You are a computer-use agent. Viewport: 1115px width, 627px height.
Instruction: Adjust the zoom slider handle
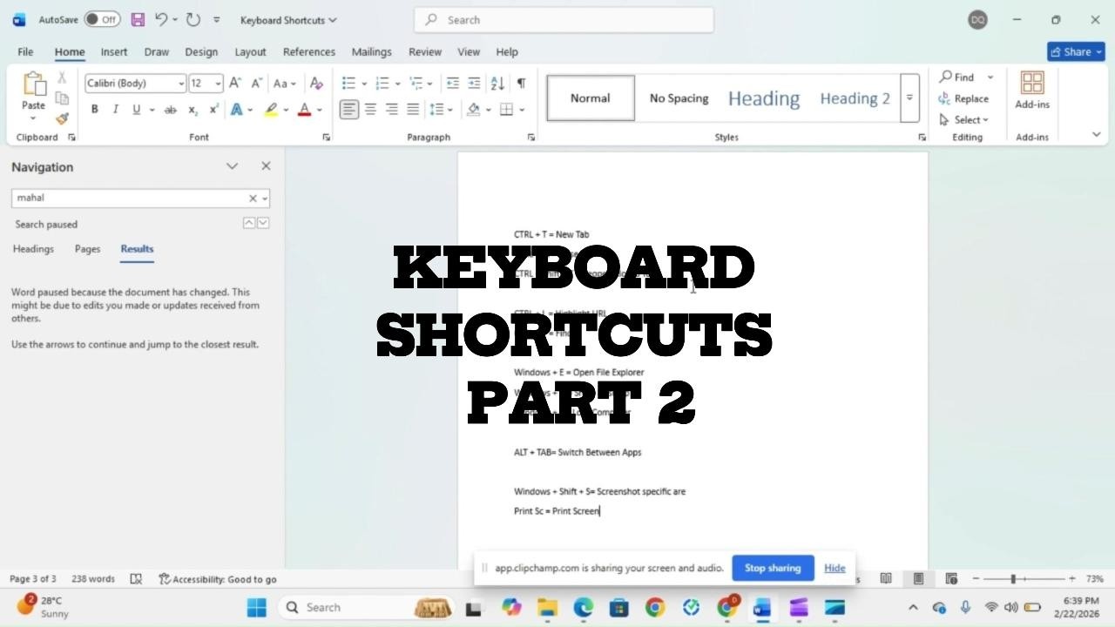point(1012,578)
